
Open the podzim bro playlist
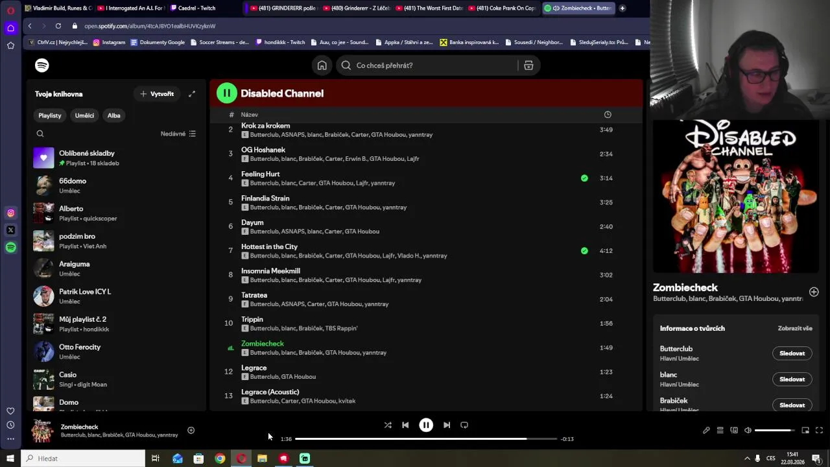coord(117,241)
